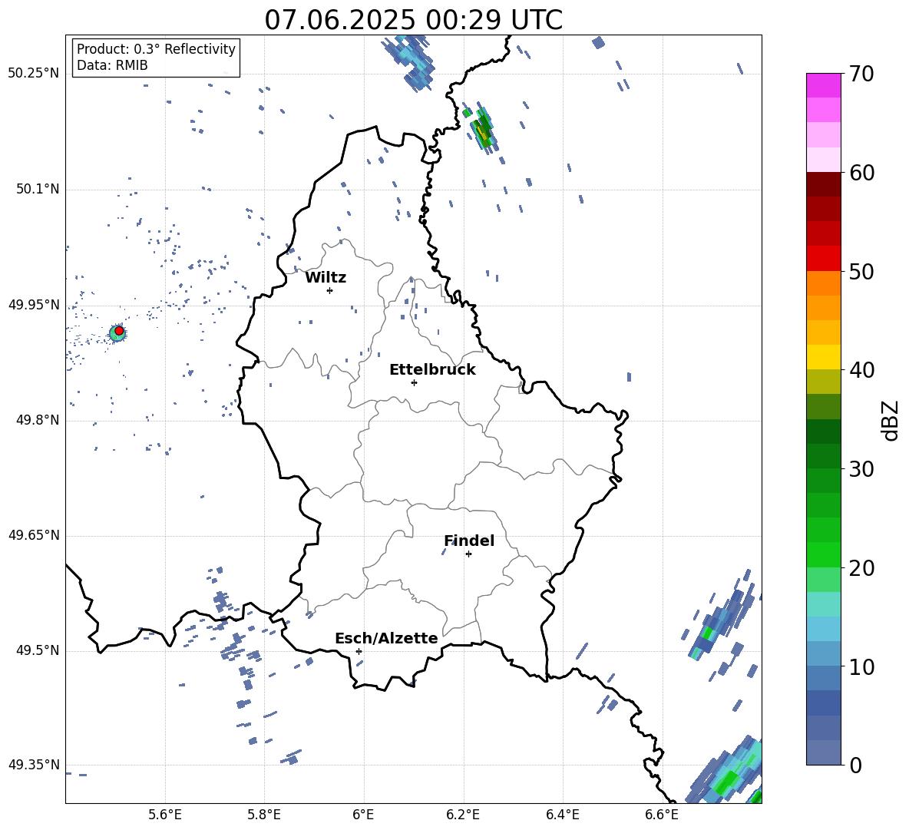This screenshot has width=909, height=830.
Task: Click latitude label 49.8°N
Action: [x=38, y=420]
